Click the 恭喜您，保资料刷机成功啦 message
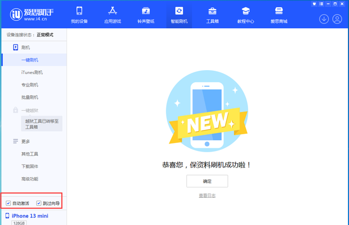 pyautogui.click(x=207, y=165)
